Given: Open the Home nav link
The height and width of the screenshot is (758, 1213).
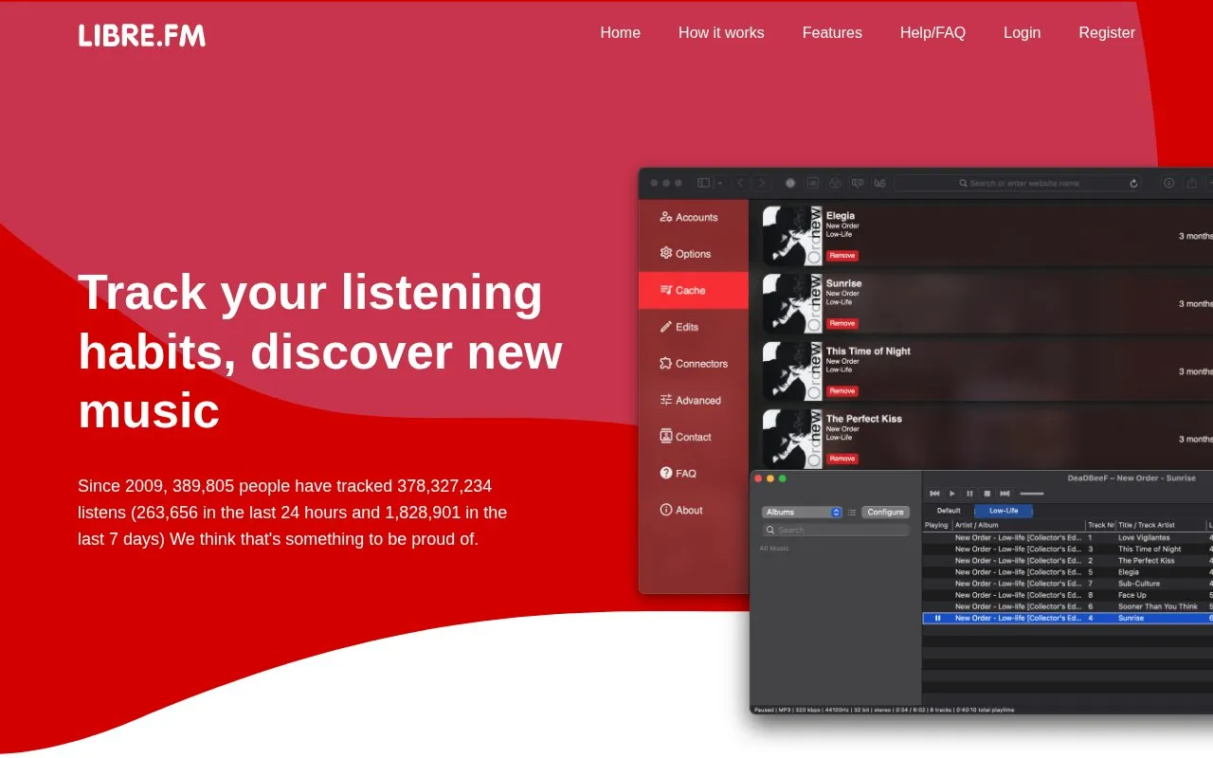Looking at the screenshot, I should pyautogui.click(x=621, y=33).
